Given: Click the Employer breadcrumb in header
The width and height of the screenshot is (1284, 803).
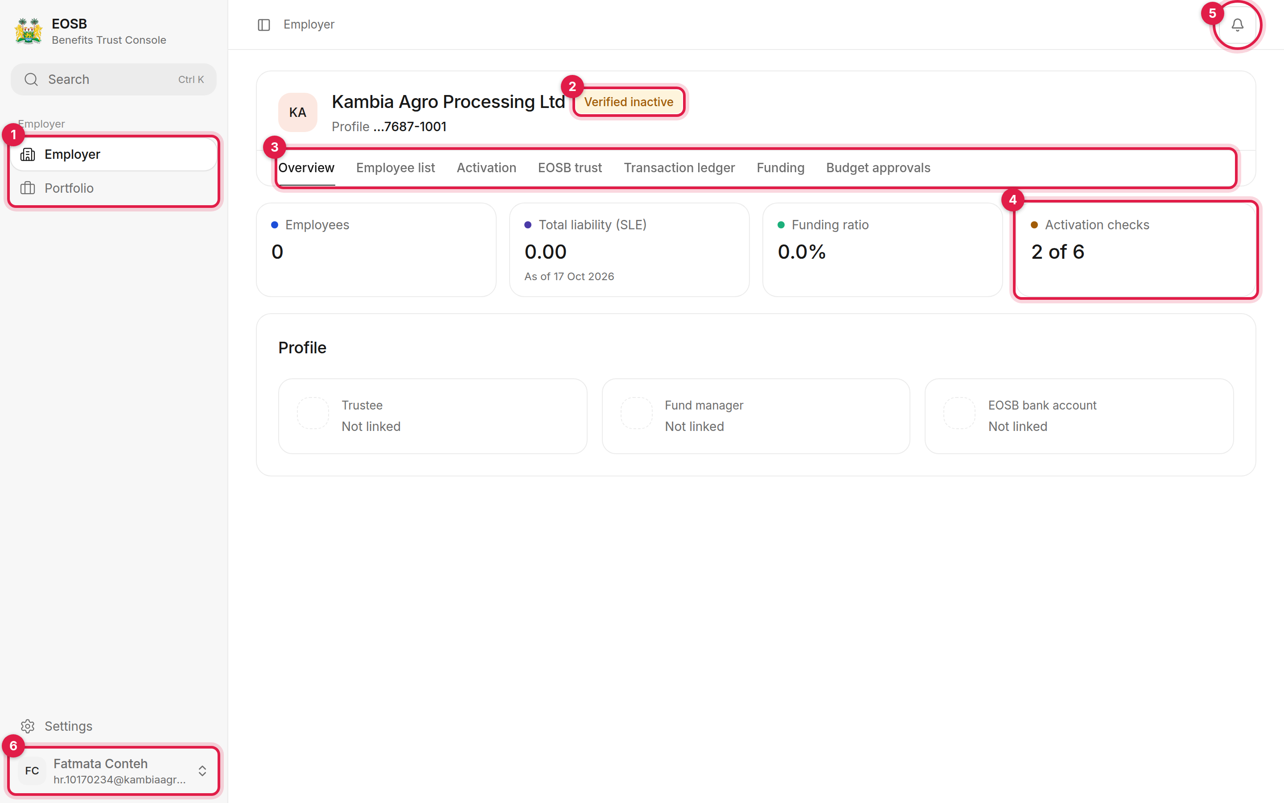Looking at the screenshot, I should point(309,25).
